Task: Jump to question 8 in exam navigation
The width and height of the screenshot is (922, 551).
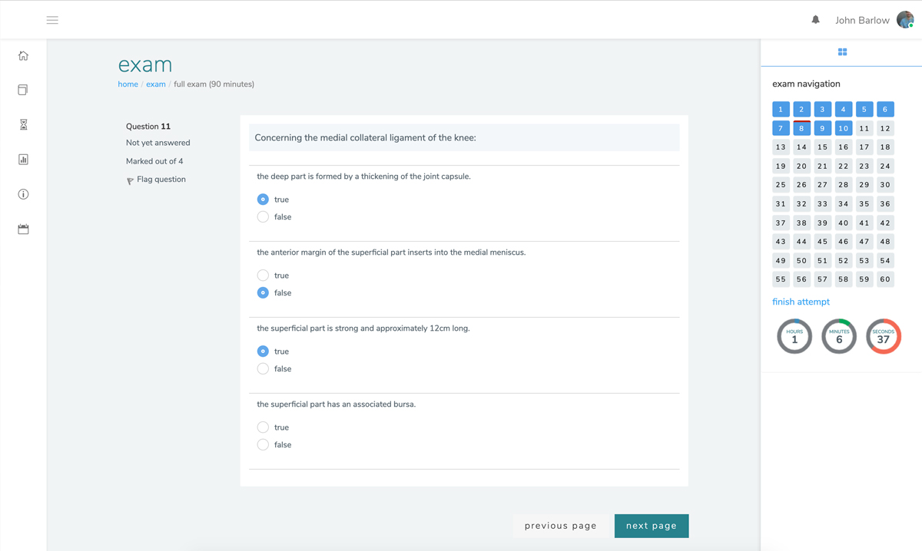Action: click(801, 128)
